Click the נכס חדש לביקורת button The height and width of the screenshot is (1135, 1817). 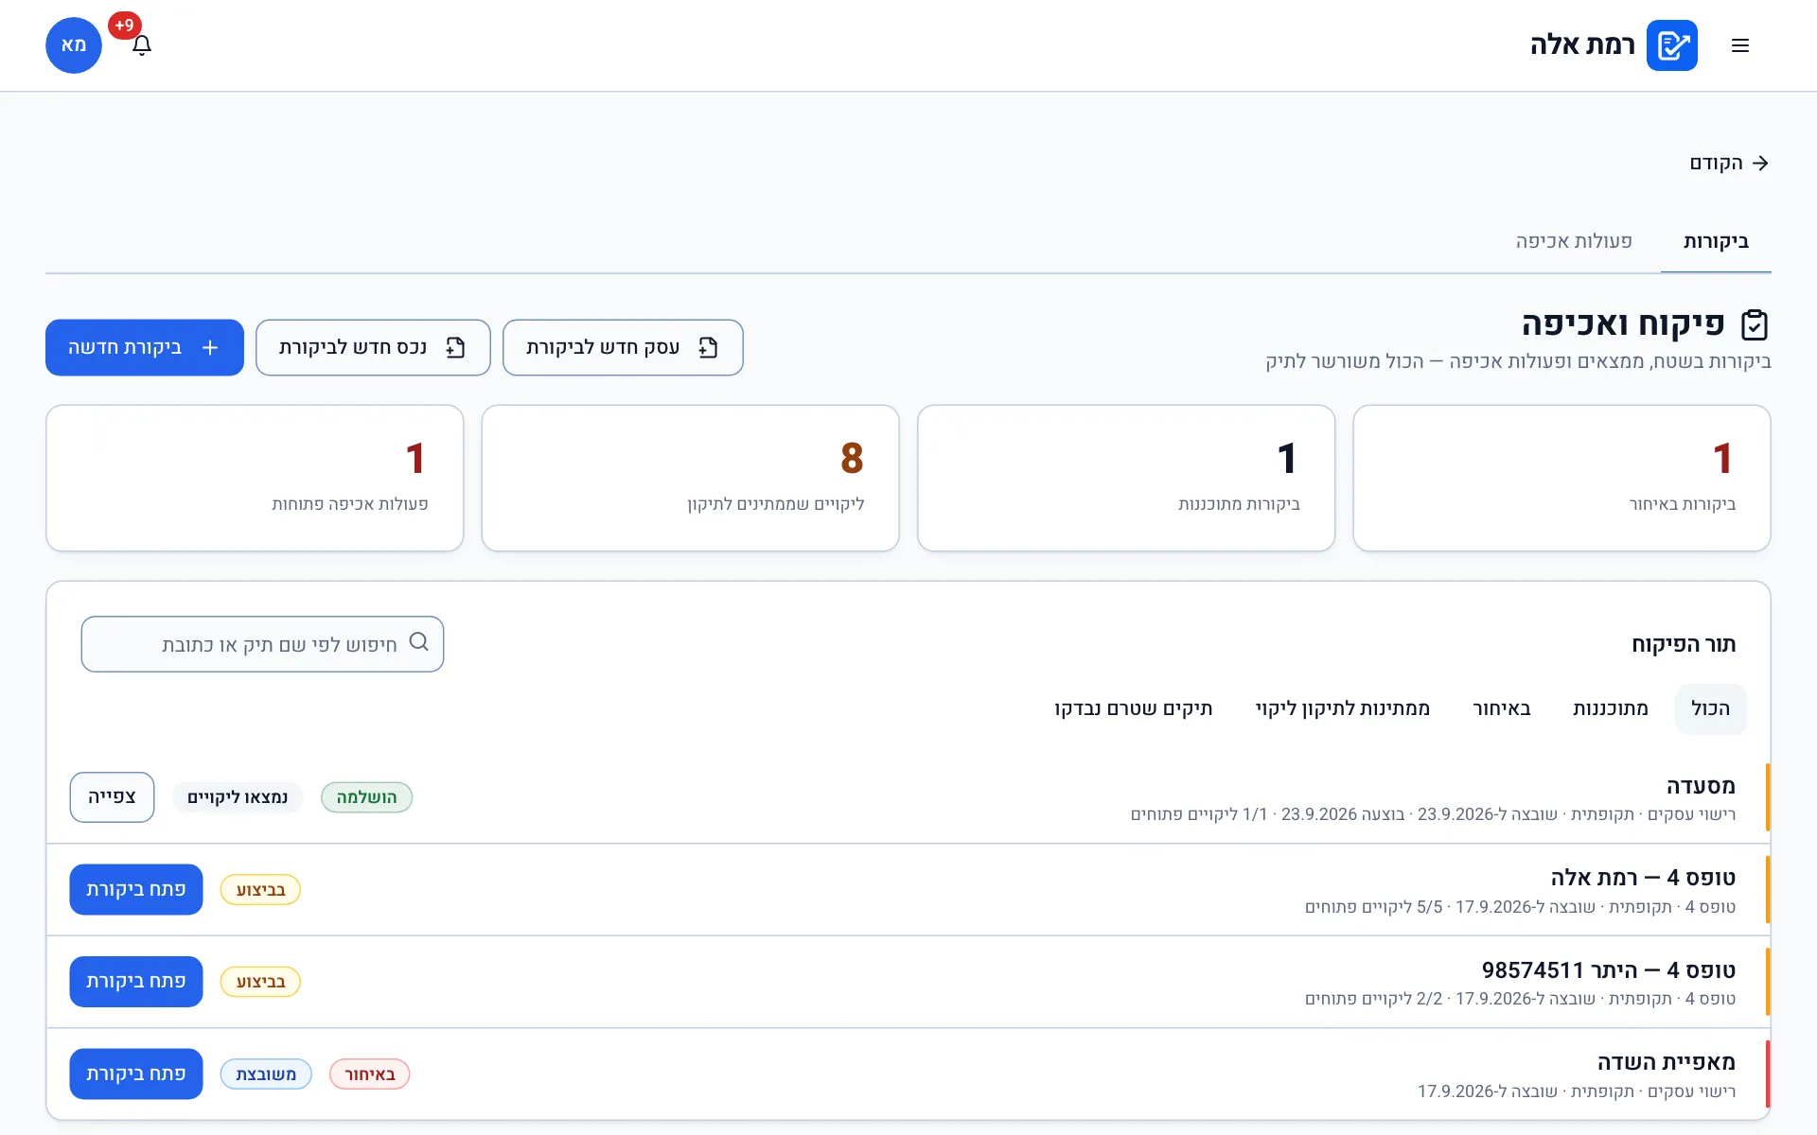pos(373,347)
